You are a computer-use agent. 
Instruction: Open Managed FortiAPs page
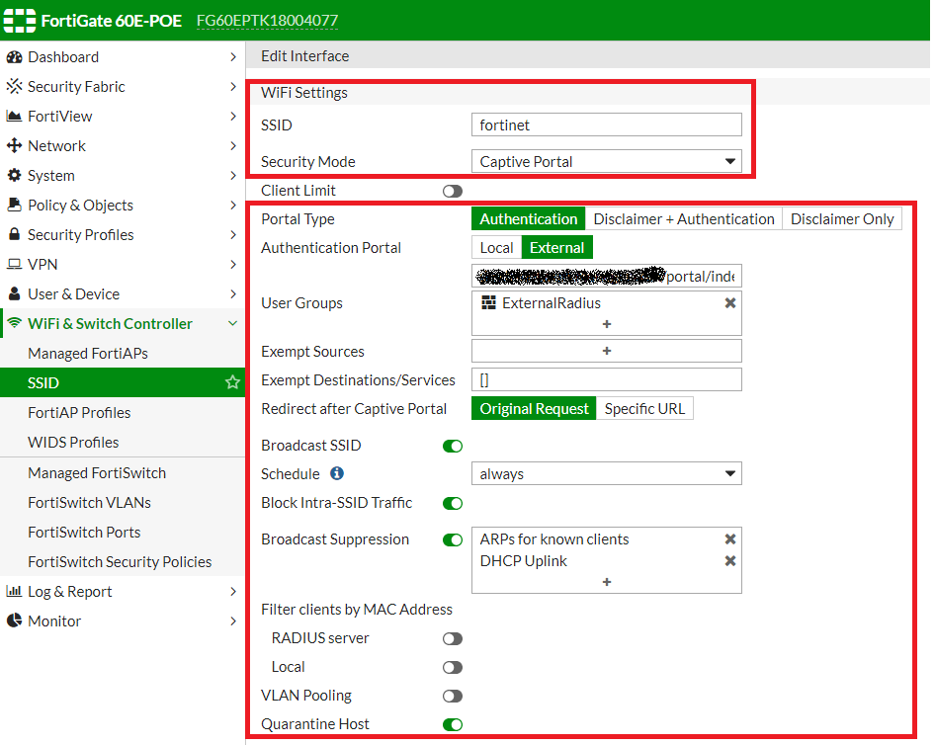pos(88,354)
